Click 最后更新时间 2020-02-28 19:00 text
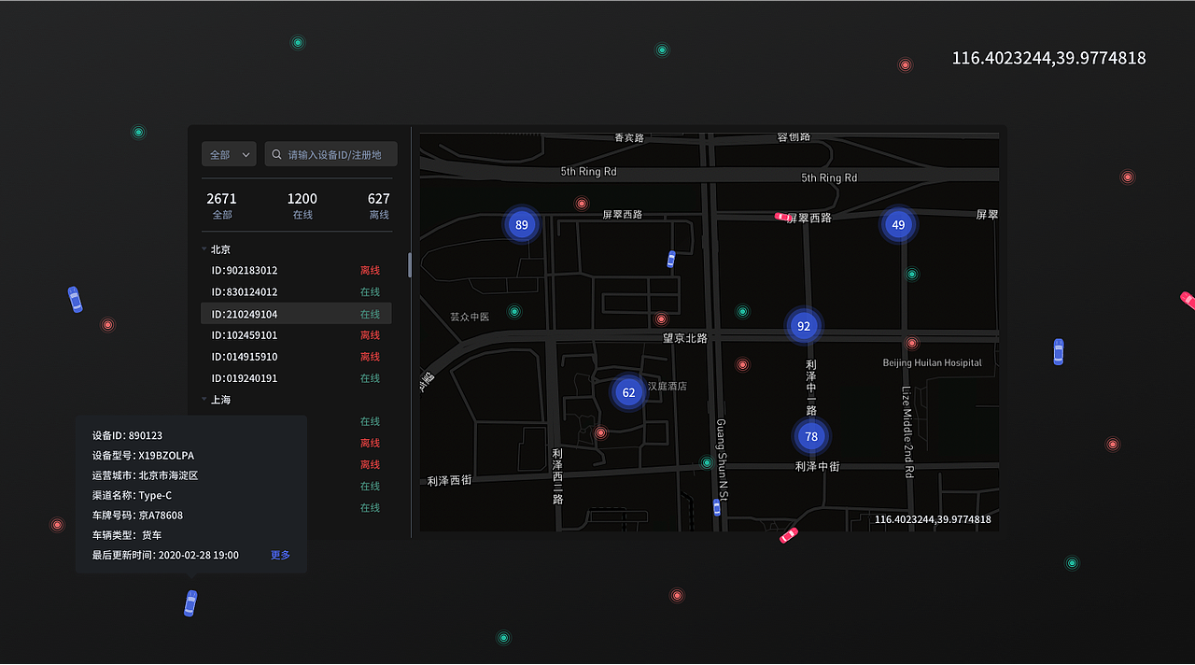The image size is (1195, 665). (x=165, y=555)
